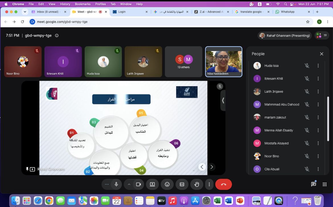The height and width of the screenshot is (207, 333).
Task: Toggle the camera button in call controls
Action: tap(139, 184)
